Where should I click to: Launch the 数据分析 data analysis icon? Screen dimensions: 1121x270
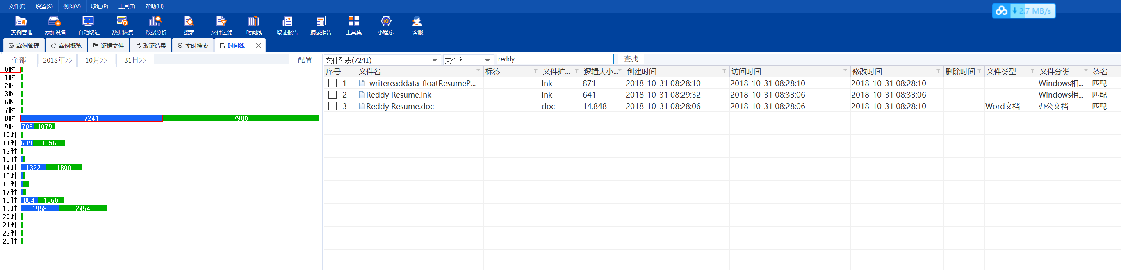tap(156, 25)
